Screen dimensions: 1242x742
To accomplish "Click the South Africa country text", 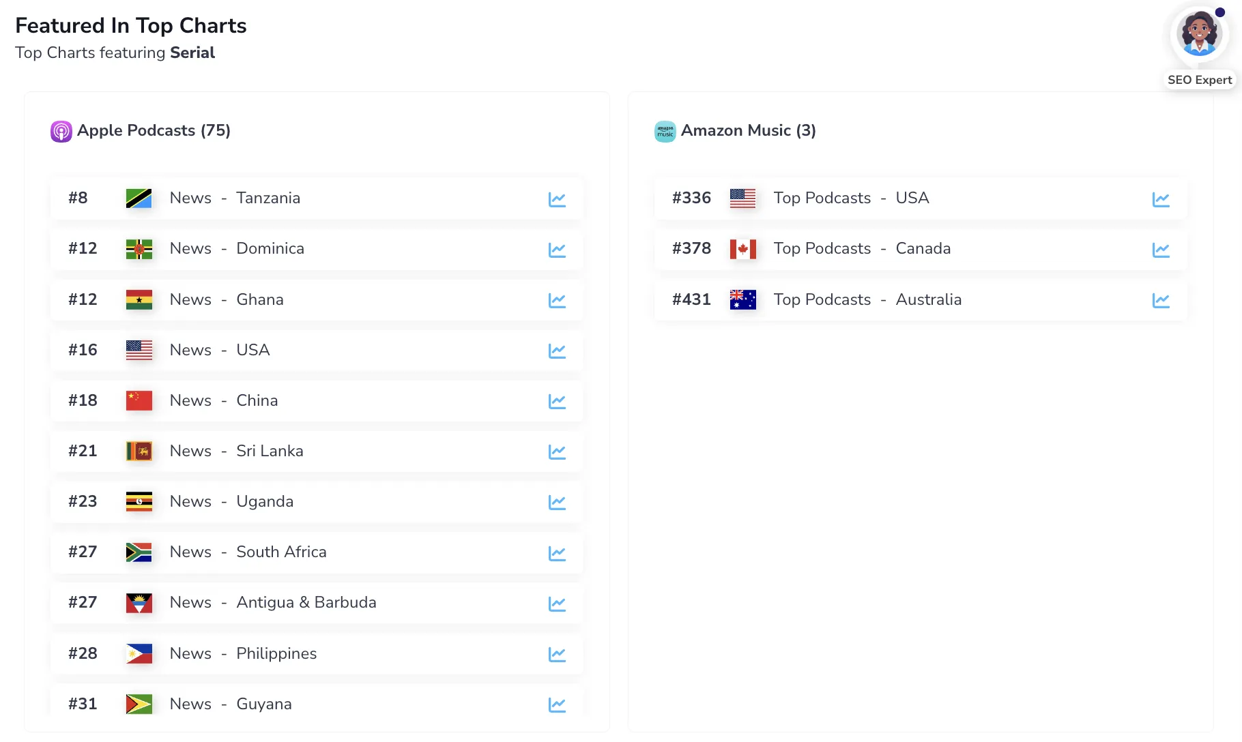I will coord(282,552).
